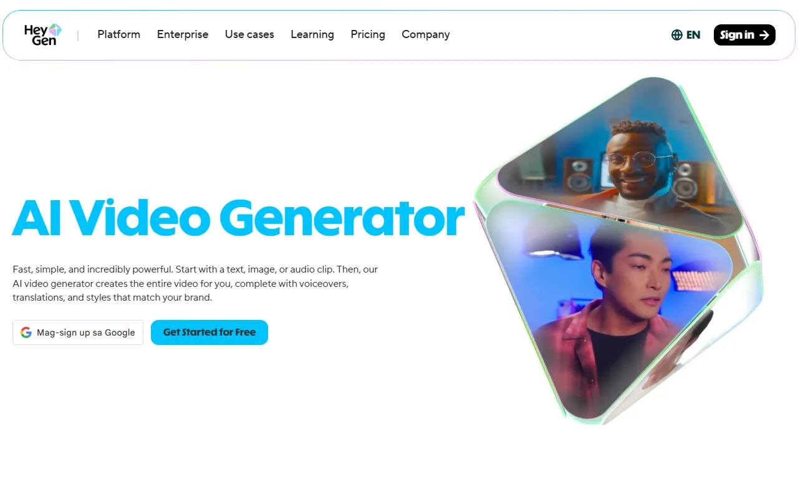
Task: Click the HeyGen wordmark text
Action: (41, 35)
